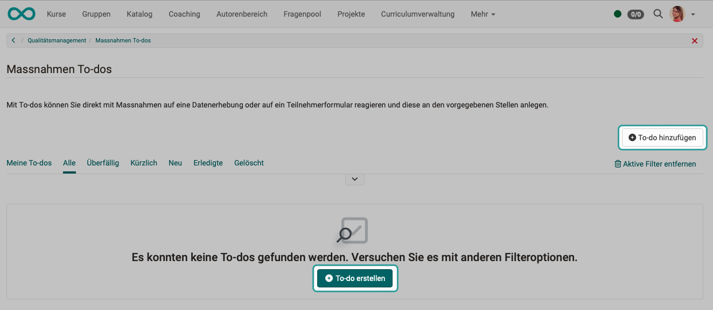713x310 pixels.
Task: Click the green online status indicator
Action: 618,15
